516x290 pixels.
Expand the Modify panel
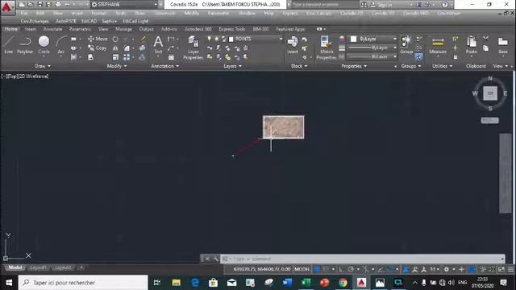[117, 66]
